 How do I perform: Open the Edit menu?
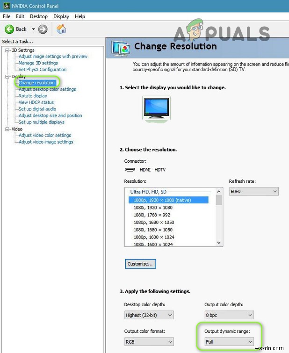coord(20,16)
